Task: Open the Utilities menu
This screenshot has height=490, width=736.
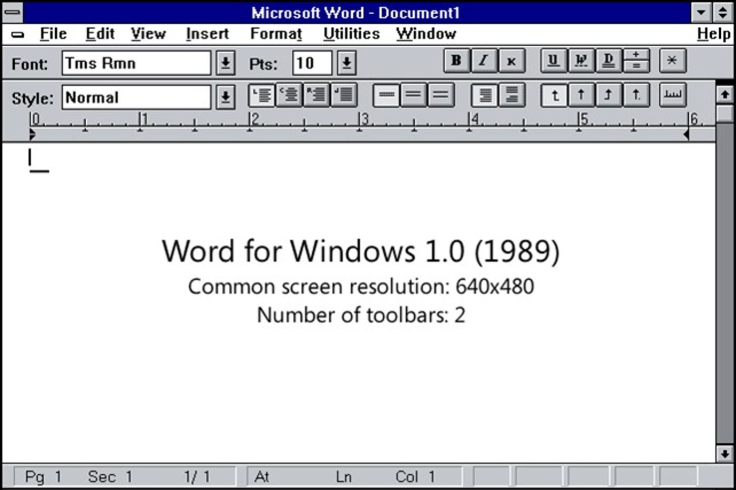Action: pos(351,34)
